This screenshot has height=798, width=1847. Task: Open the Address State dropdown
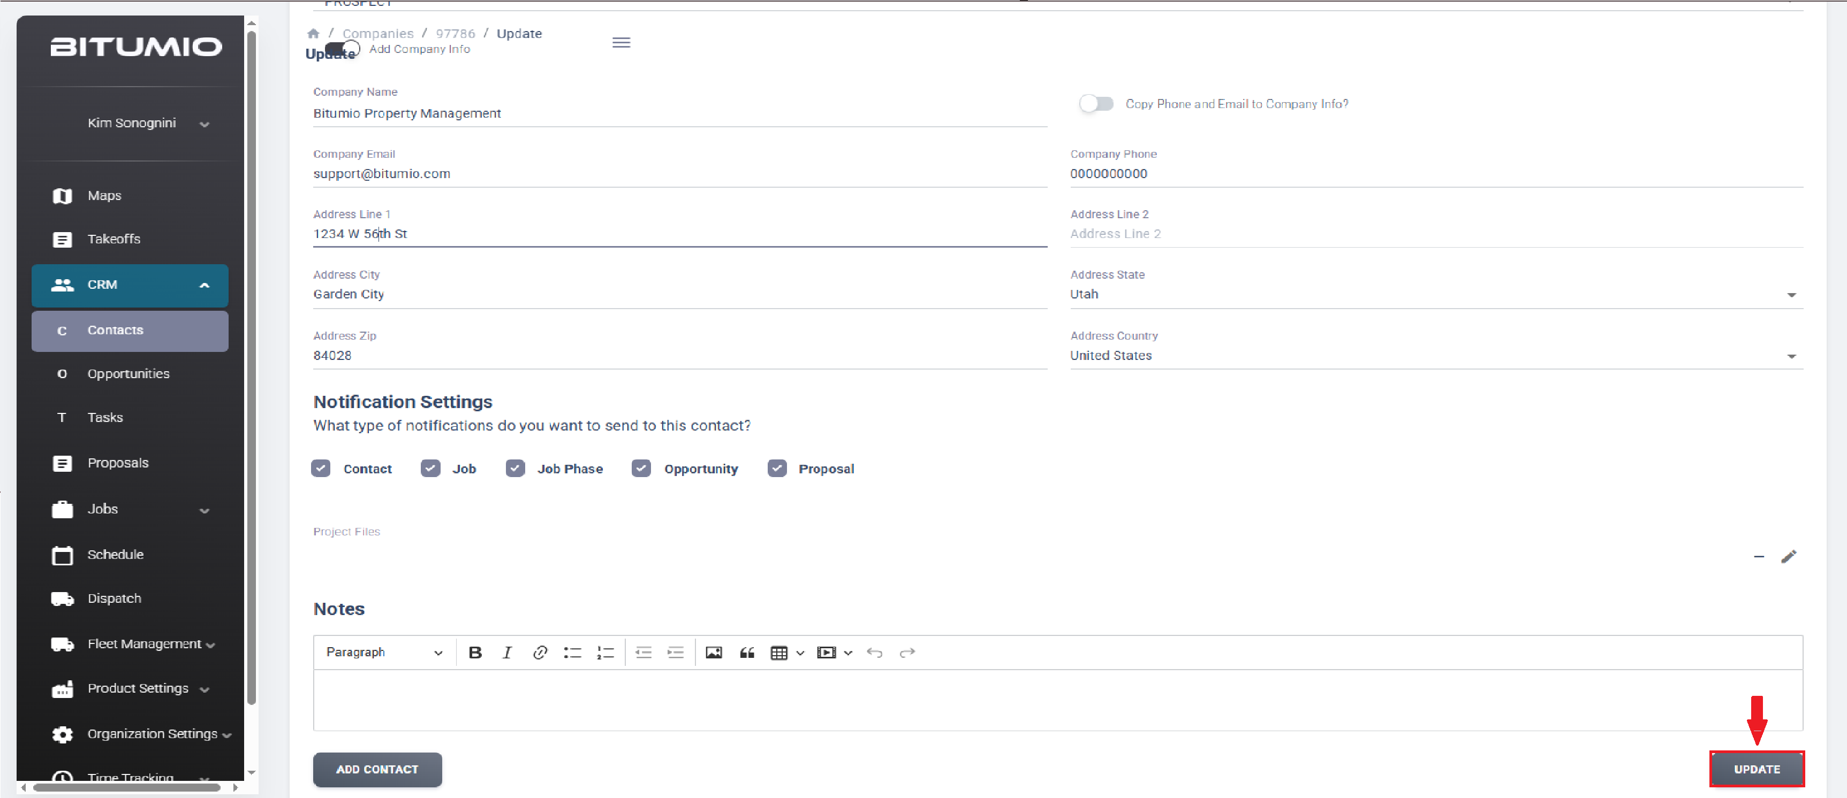(x=1436, y=294)
